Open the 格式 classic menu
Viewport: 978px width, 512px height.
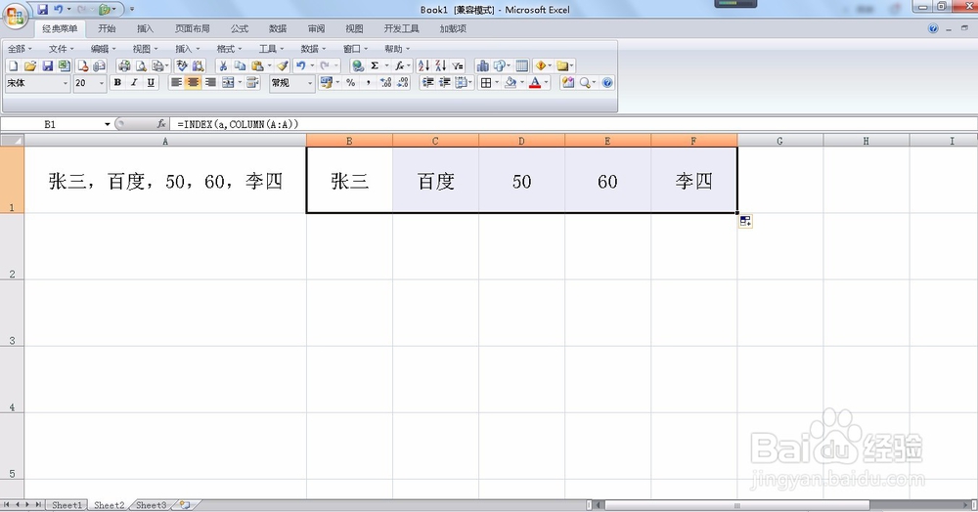pos(228,49)
